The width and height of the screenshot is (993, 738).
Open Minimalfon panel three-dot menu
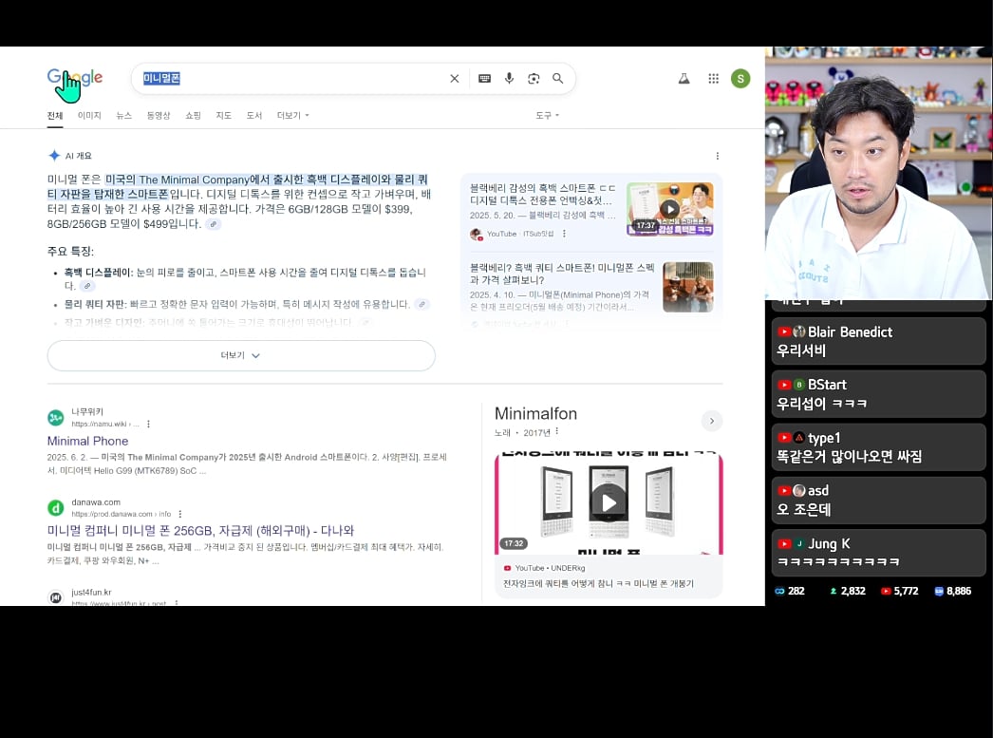(x=556, y=432)
